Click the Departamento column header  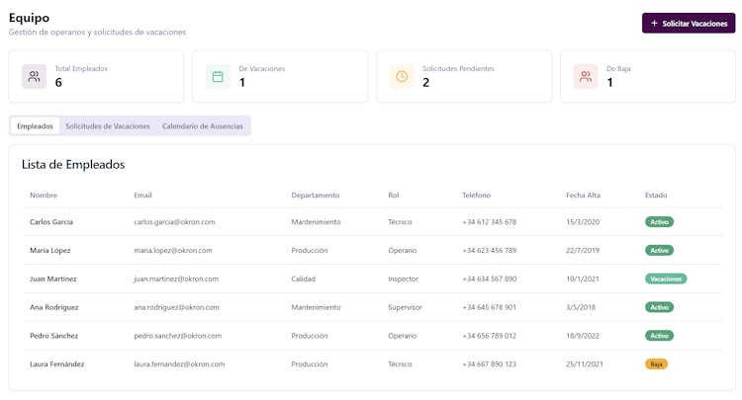pos(315,196)
